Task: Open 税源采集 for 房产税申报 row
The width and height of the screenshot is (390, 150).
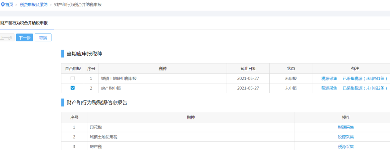Action: [329, 88]
